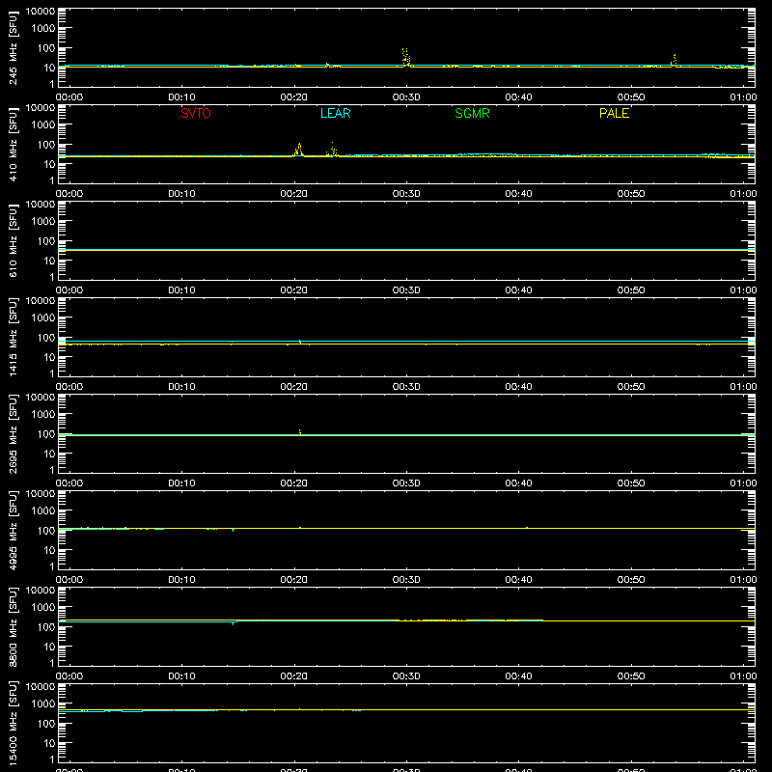Click the 10000 tick label on the 245 MHz axis

41,12
